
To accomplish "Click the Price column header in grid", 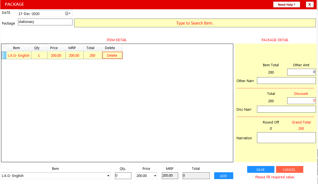I will [x=56, y=48].
